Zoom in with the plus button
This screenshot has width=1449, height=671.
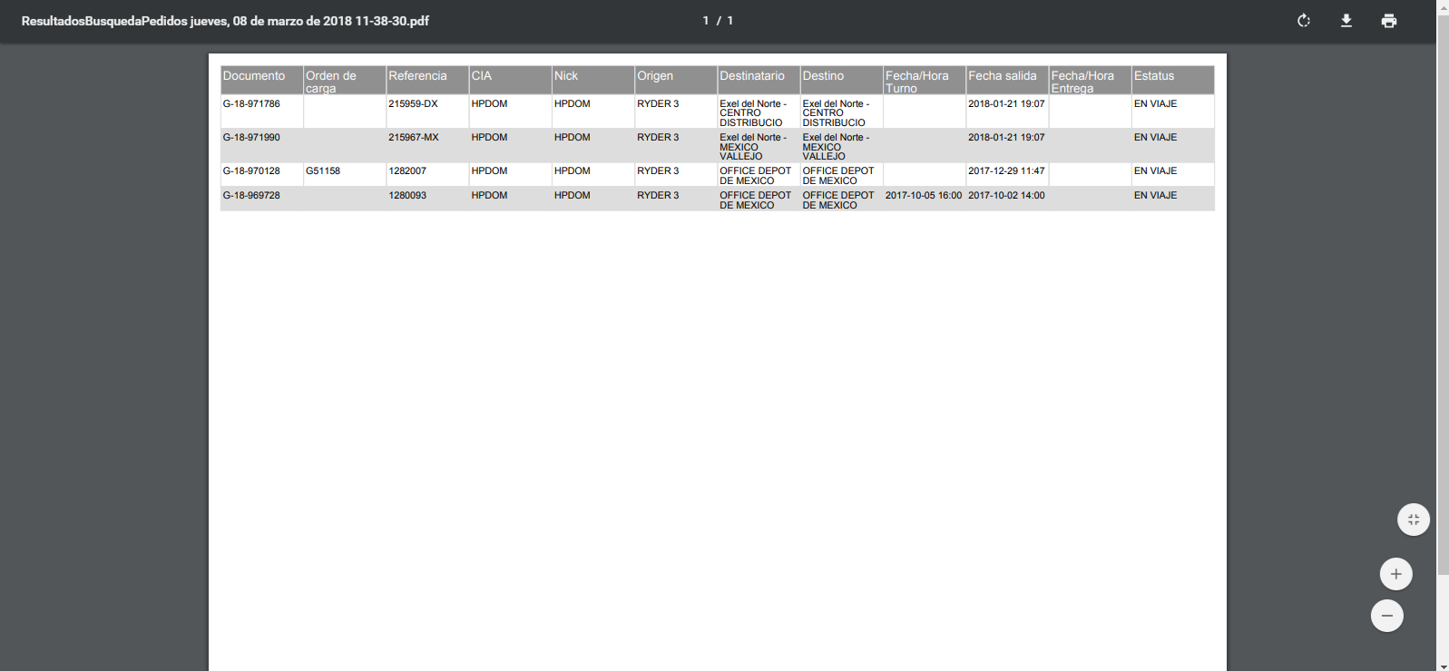(1395, 574)
